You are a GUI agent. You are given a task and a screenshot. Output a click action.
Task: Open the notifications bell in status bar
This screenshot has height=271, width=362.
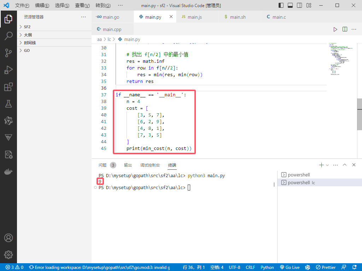click(x=355, y=267)
